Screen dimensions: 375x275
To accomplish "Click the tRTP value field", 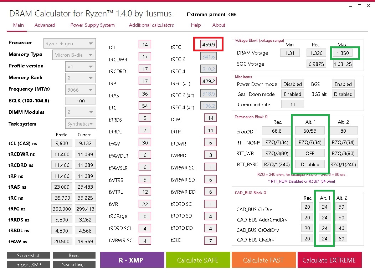I will (210, 131).
